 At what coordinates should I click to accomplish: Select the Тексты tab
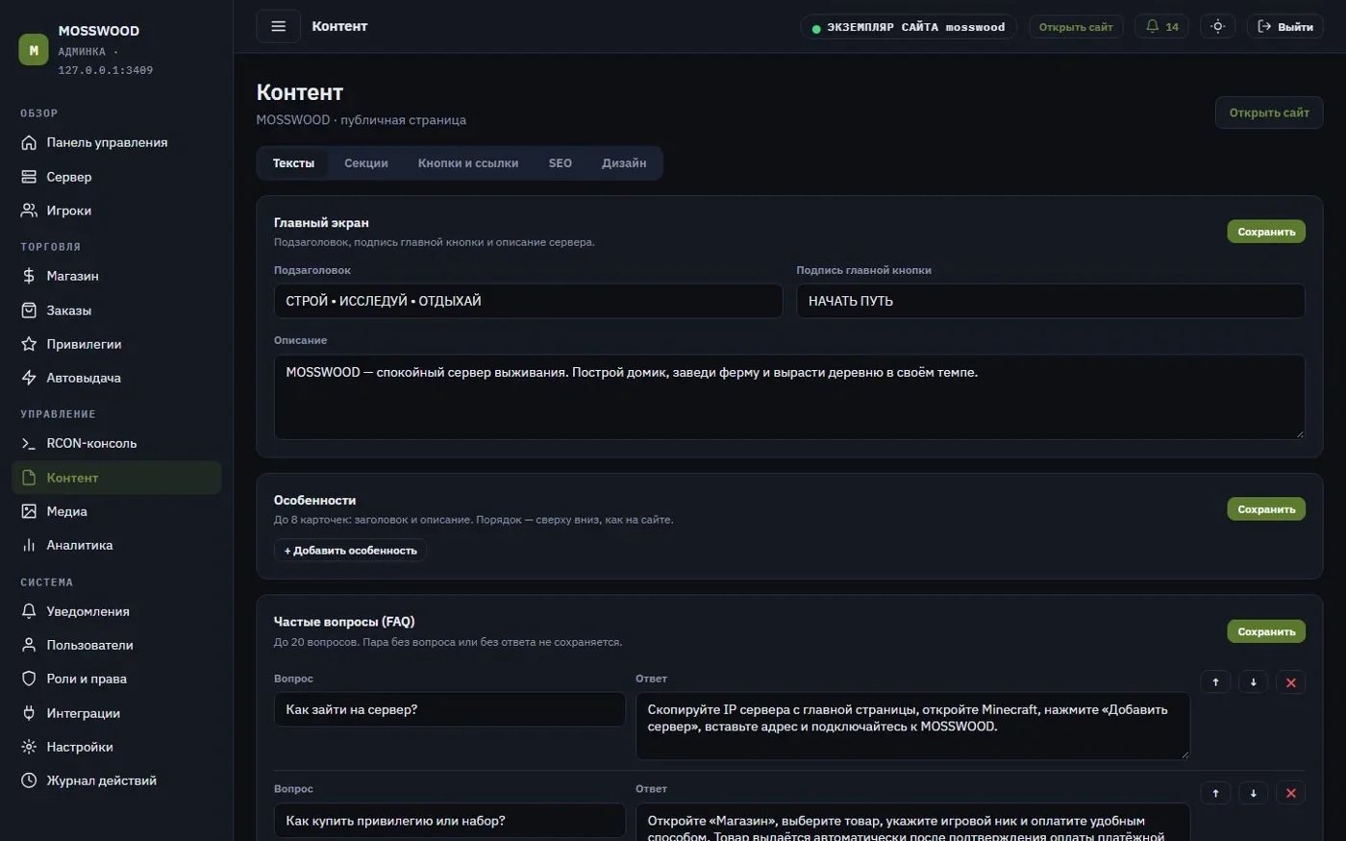click(x=293, y=163)
